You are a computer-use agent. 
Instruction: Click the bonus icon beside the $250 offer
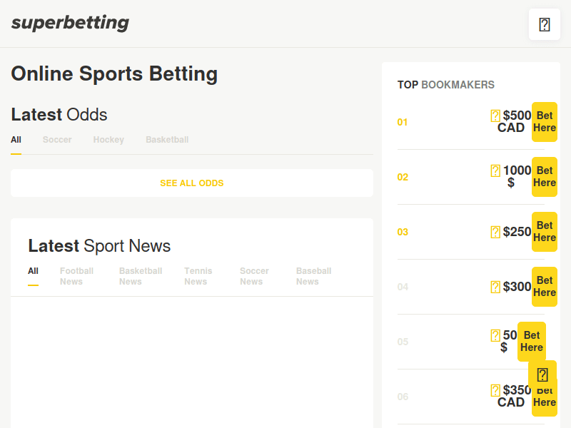495,232
